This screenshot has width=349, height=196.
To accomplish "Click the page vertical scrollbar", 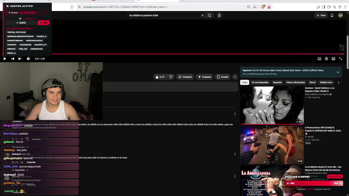I will [348, 52].
